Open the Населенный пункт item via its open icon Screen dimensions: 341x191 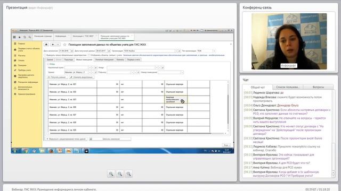point(96,67)
